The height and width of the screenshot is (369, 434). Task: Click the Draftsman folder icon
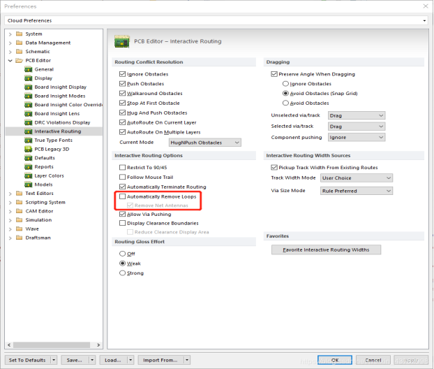click(x=20, y=237)
